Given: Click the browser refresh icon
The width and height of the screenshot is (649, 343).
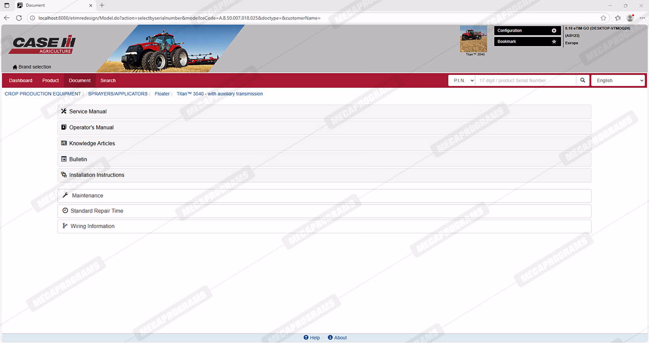Looking at the screenshot, I should [19, 18].
